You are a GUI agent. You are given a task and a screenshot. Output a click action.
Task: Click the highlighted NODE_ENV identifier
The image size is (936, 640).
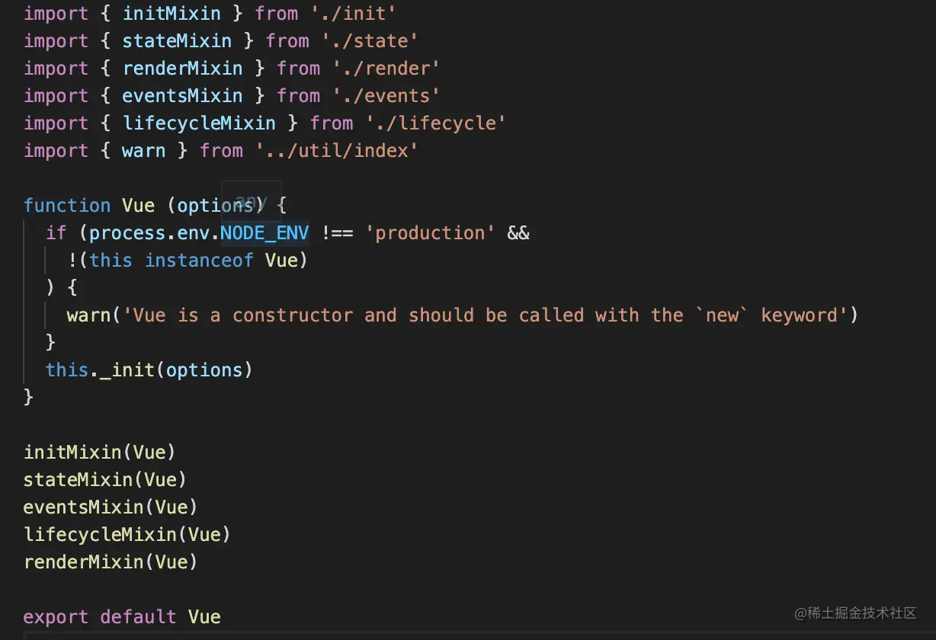(264, 233)
